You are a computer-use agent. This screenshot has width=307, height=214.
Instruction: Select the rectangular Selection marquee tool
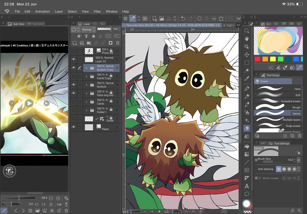tap(247, 63)
